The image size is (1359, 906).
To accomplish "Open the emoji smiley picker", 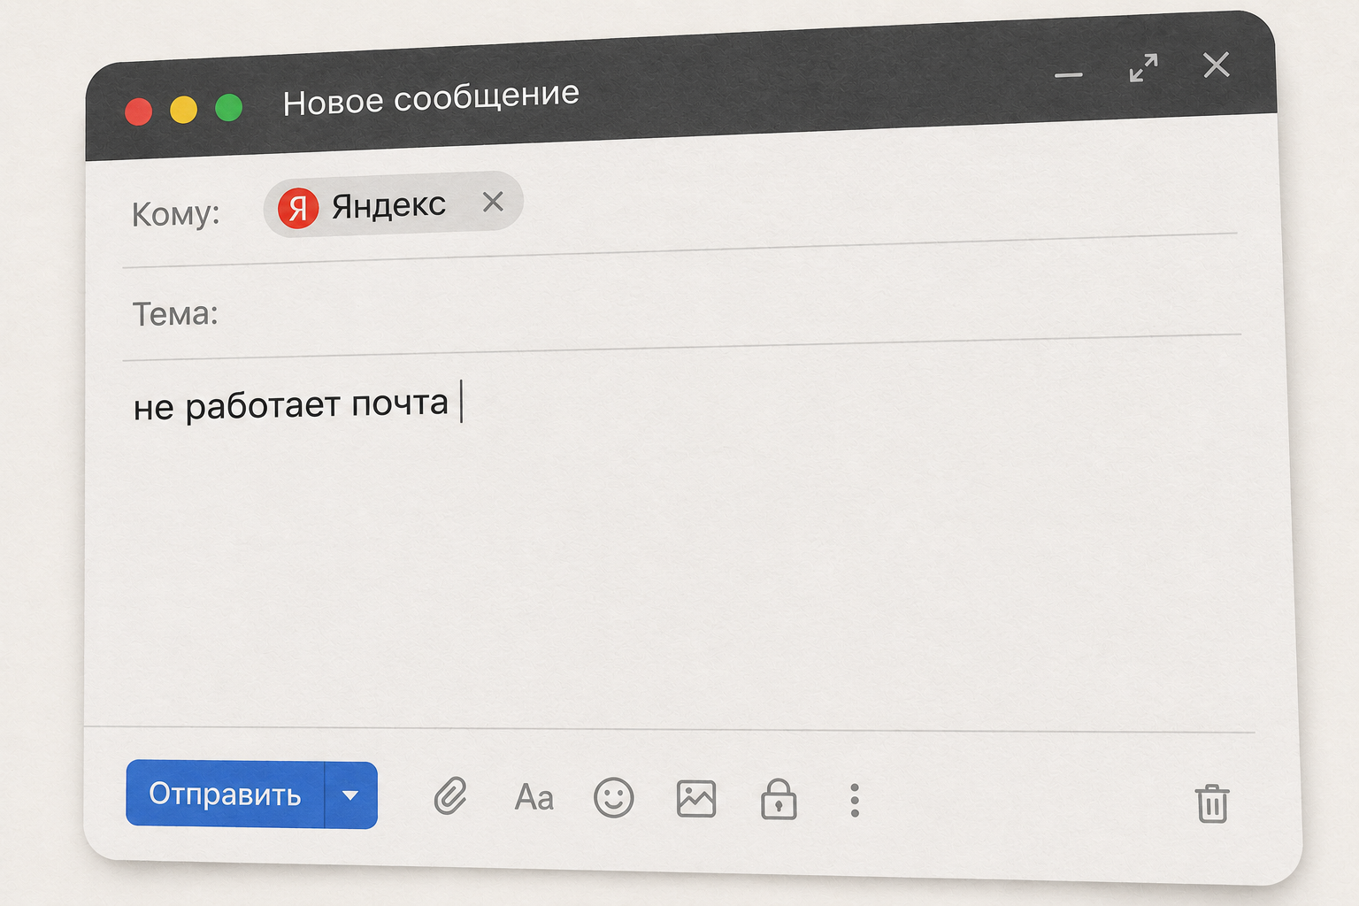I will [613, 798].
